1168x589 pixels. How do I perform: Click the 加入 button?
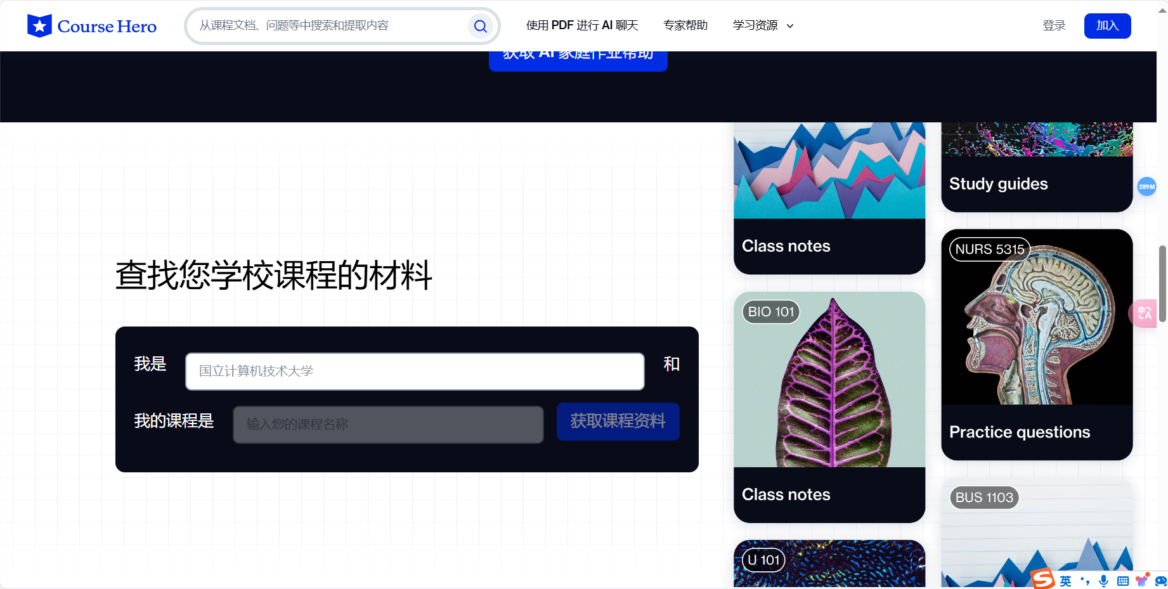coord(1107,25)
